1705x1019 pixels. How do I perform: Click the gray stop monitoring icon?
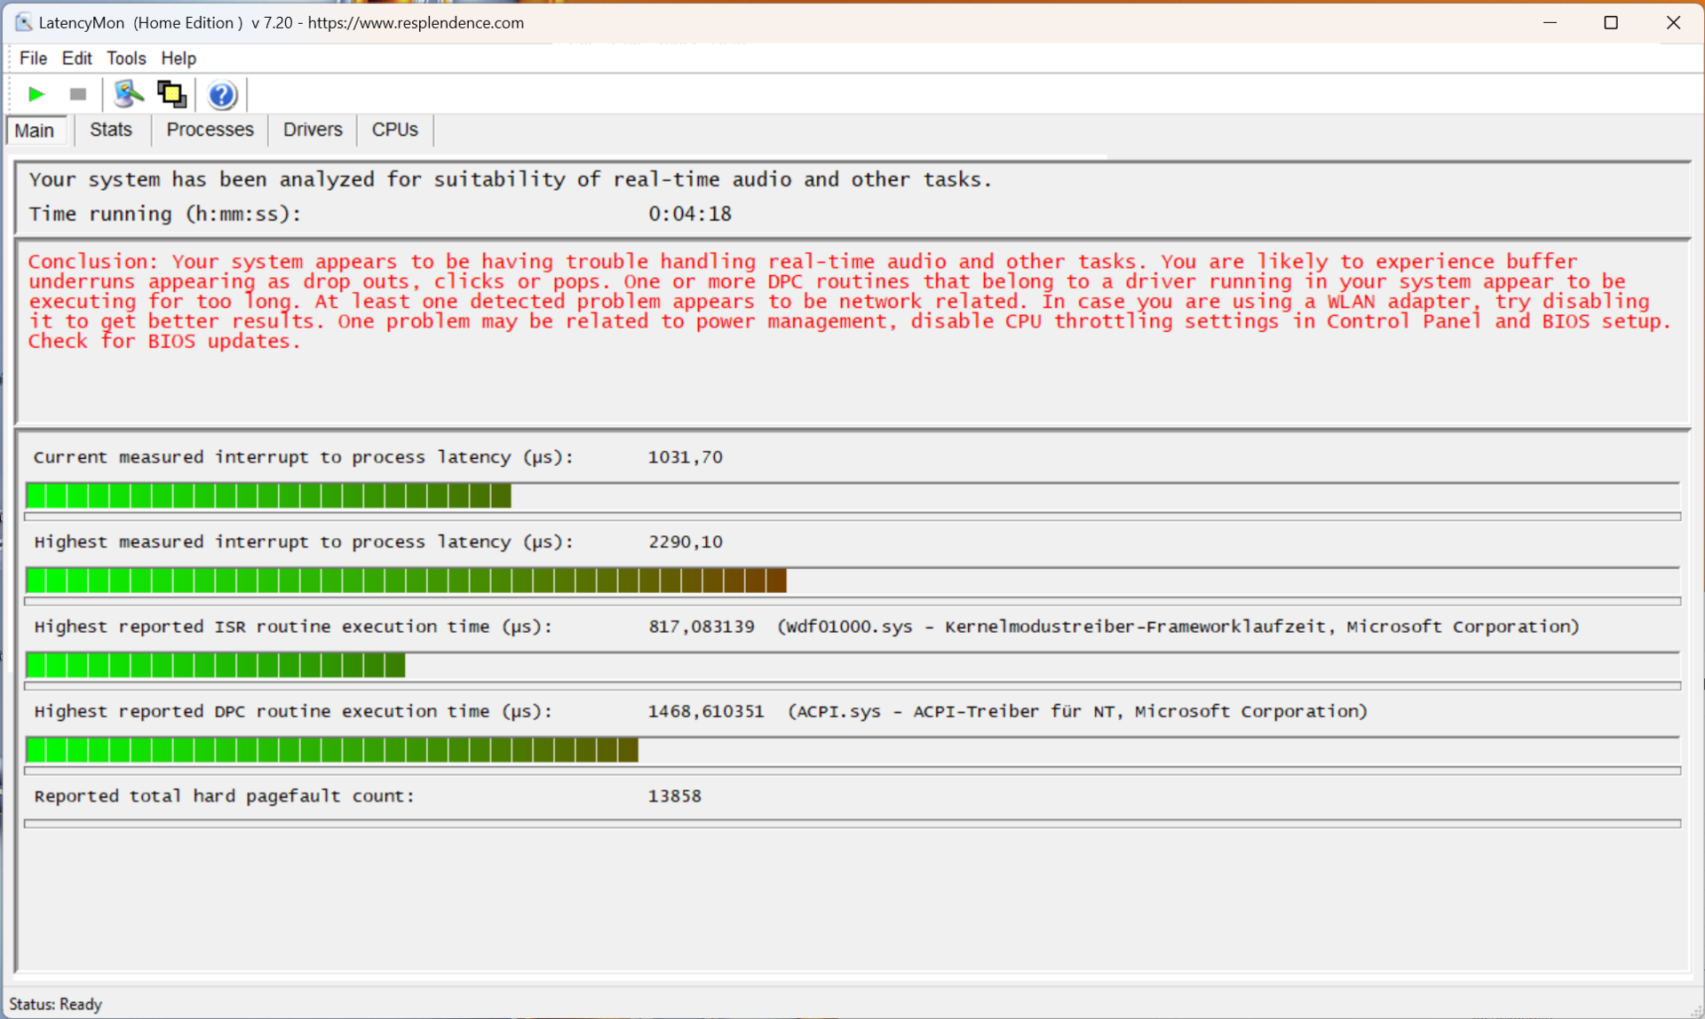78,94
